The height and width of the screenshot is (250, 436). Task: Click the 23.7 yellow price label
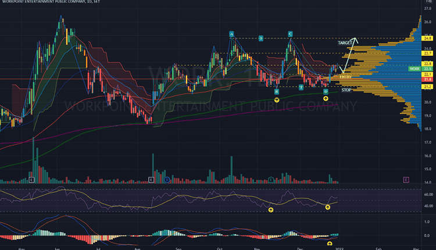427,53
